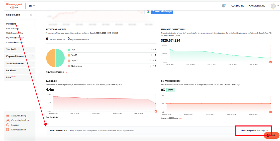This screenshot has width=280, height=141.
Task: Open the EN language dropdown
Action: pyautogui.click(x=32, y=6)
